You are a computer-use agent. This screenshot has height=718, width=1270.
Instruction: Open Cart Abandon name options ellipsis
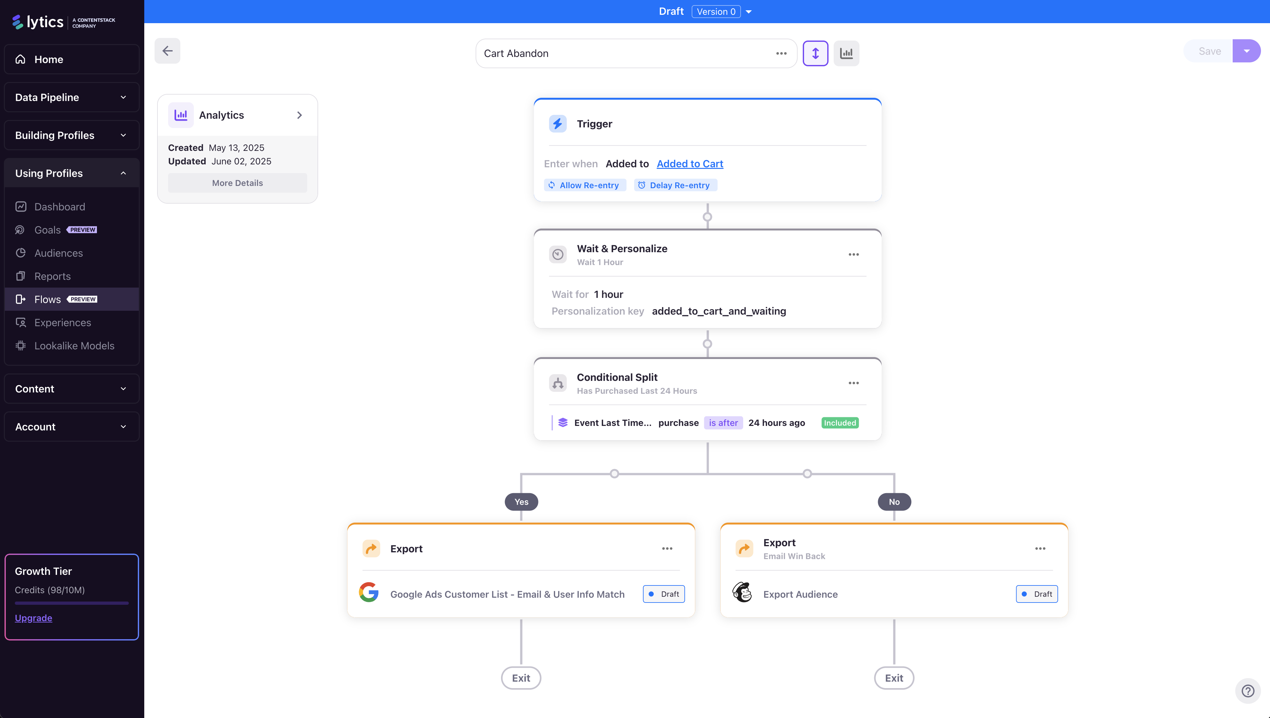click(x=781, y=53)
